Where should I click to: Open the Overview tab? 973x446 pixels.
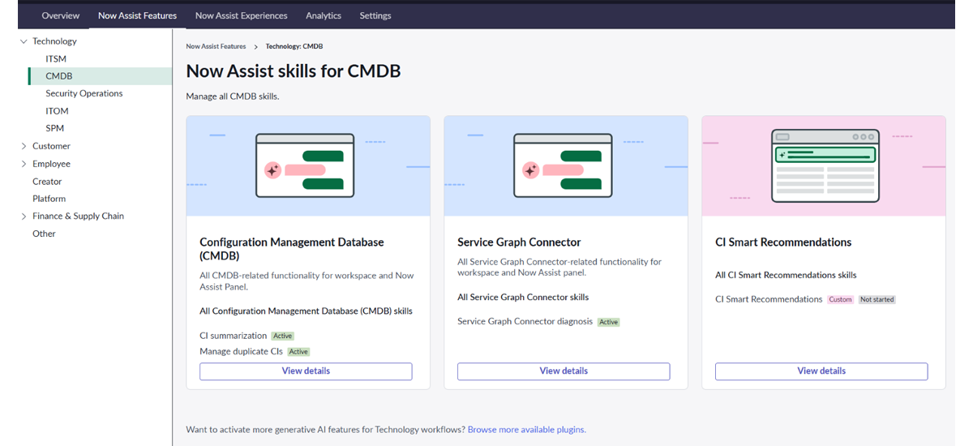pos(61,15)
